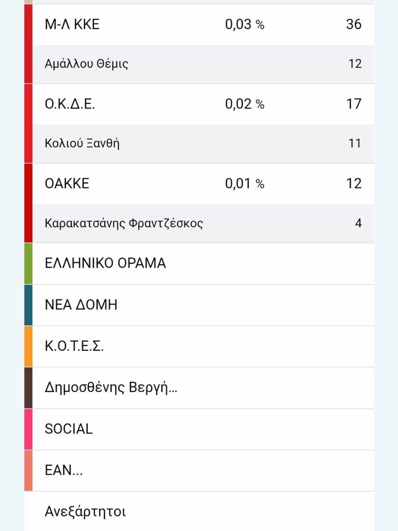Click the orange Κ.Ο.Τ.Ε.Σ. color bar
The image size is (398, 531).
28,346
